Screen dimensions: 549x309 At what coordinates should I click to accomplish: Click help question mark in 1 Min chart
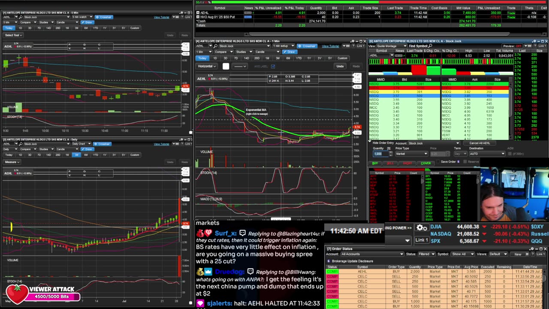[353, 46]
